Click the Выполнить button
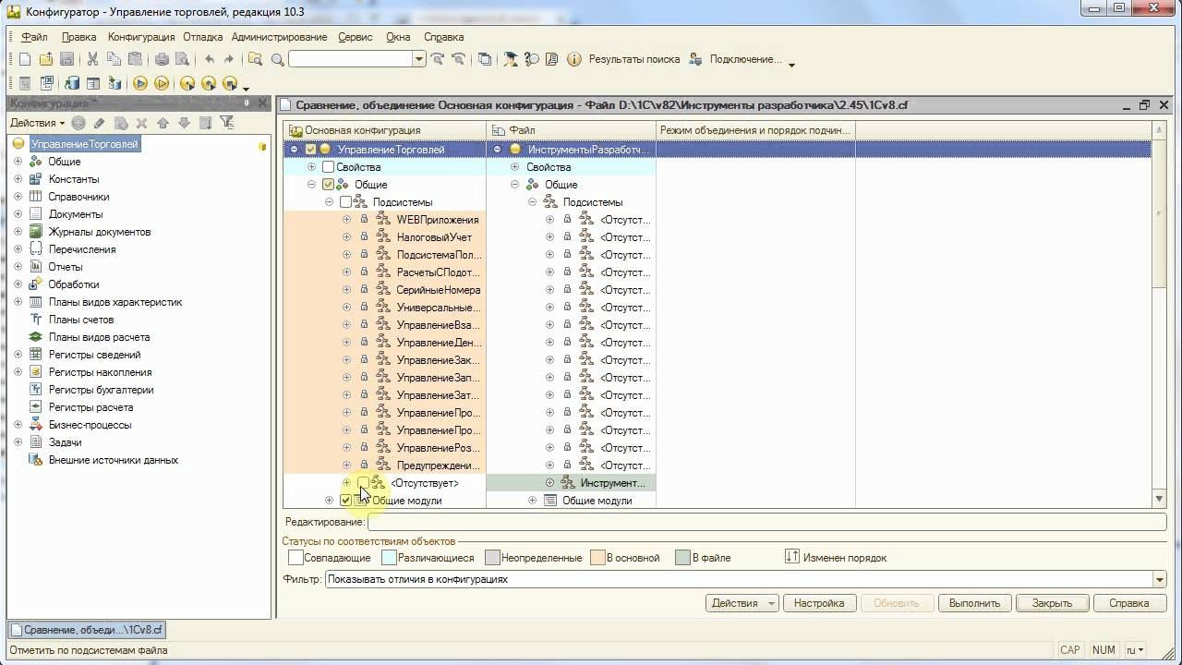Screen dimensions: 1182x665 pos(974,603)
